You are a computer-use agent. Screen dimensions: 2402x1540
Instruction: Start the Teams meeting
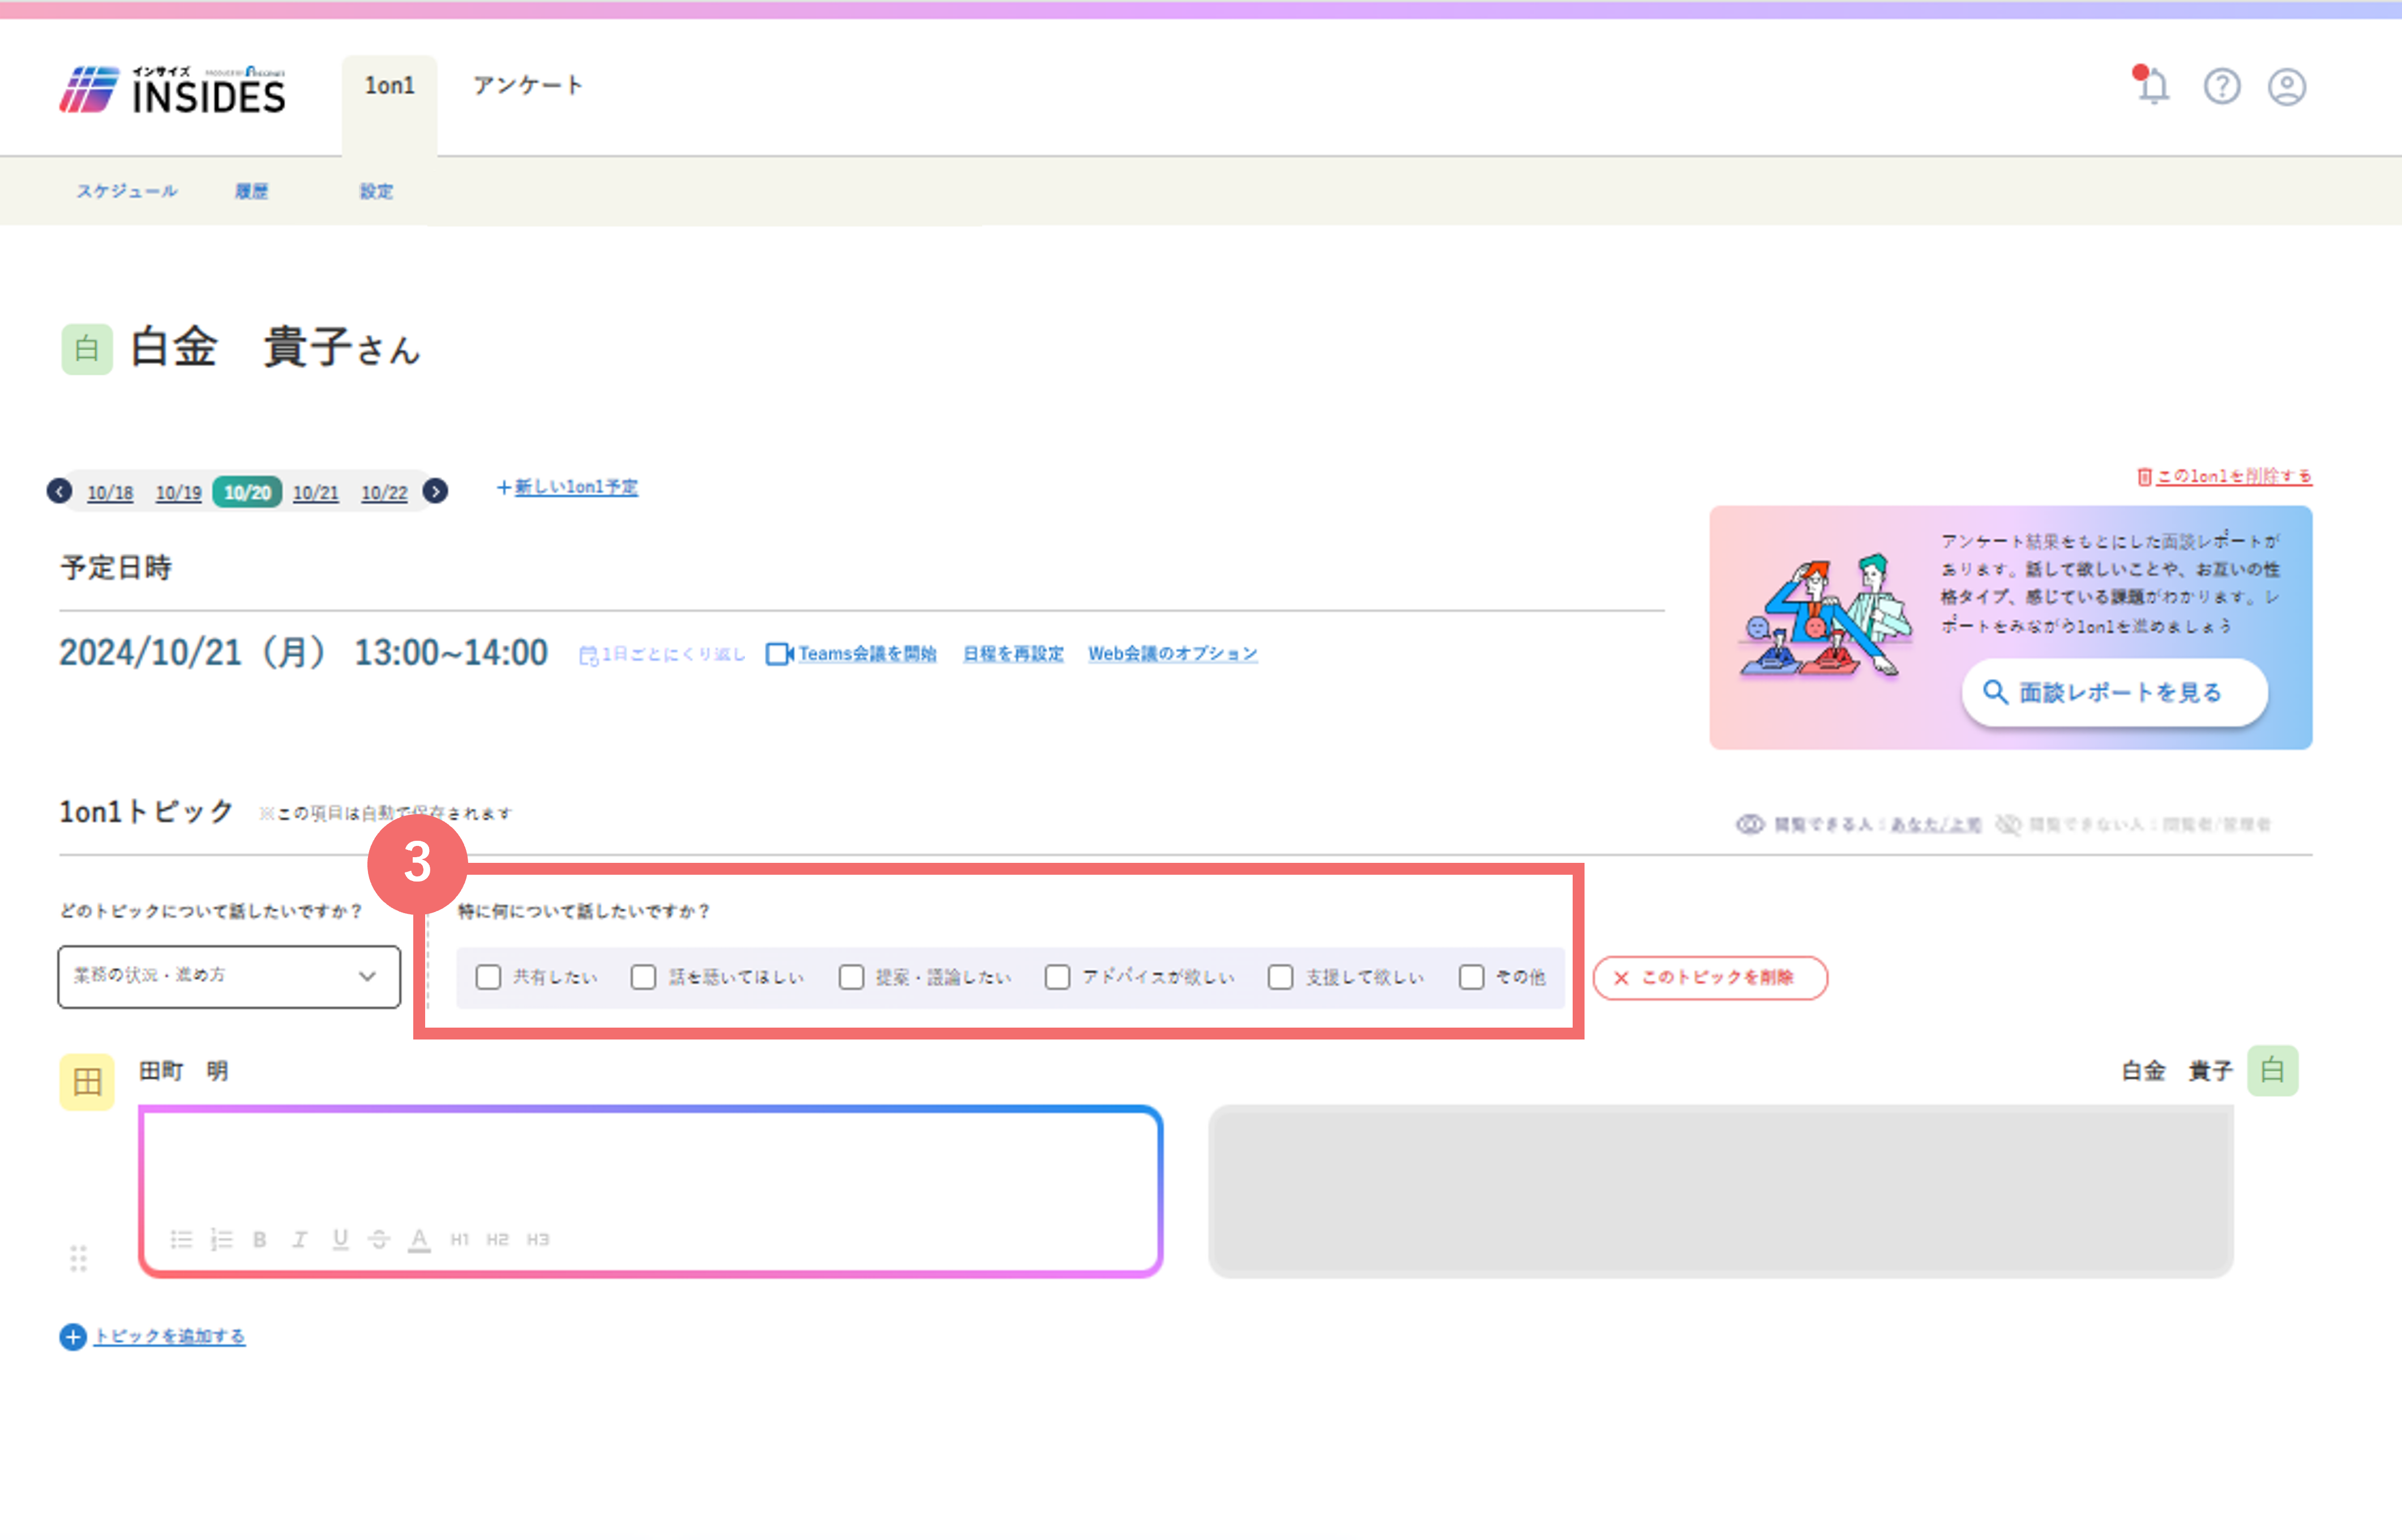[x=851, y=654]
